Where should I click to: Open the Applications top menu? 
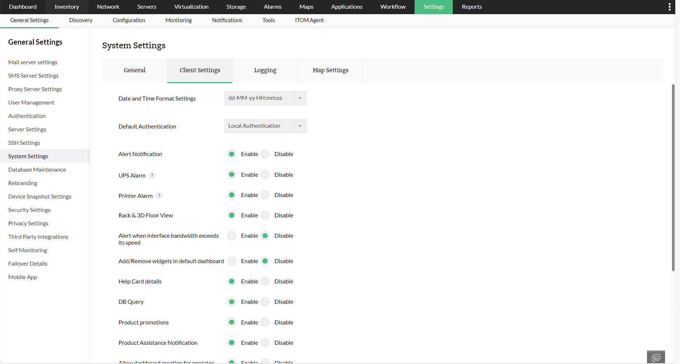click(x=347, y=7)
